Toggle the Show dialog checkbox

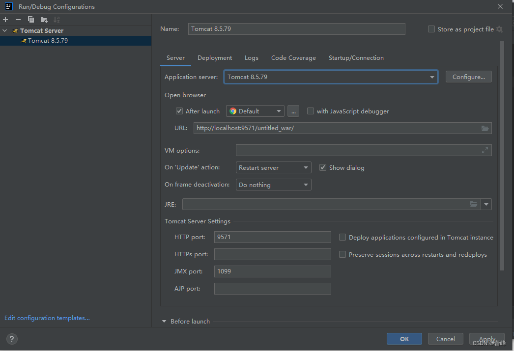323,167
